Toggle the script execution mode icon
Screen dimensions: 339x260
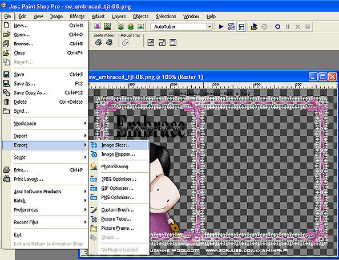point(241,27)
